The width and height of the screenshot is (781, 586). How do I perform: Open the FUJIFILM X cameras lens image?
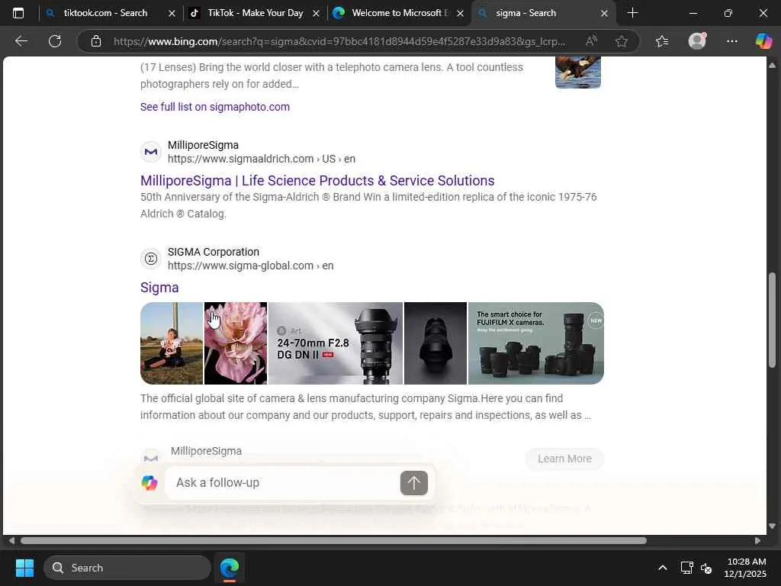tap(536, 343)
